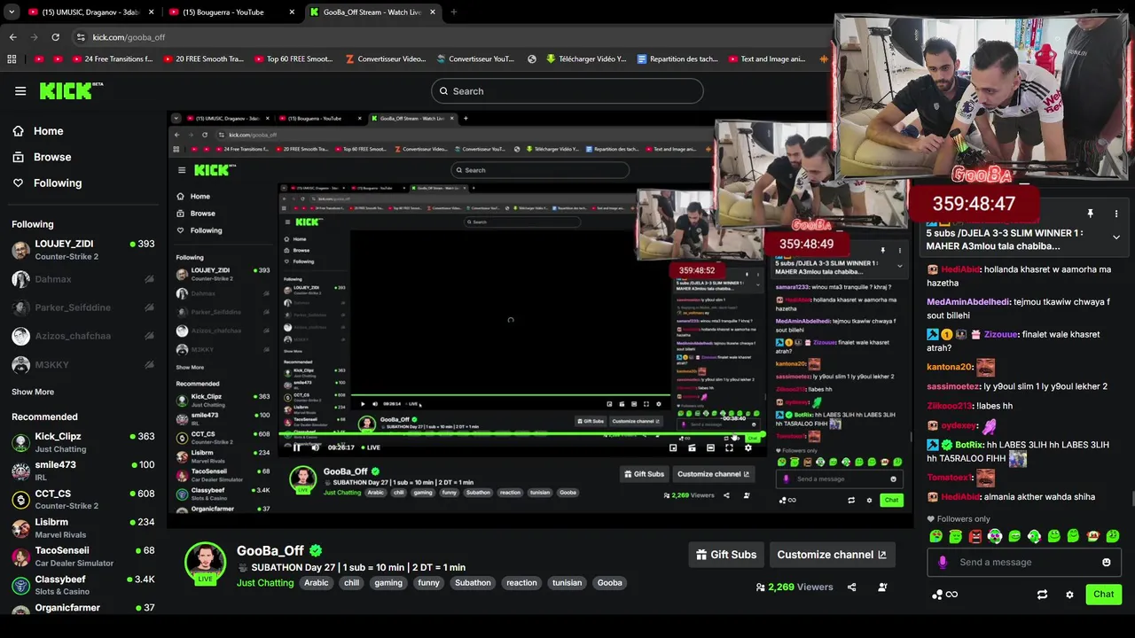1135x638 pixels.
Task: Click the Arabic tag
Action: [x=317, y=583]
